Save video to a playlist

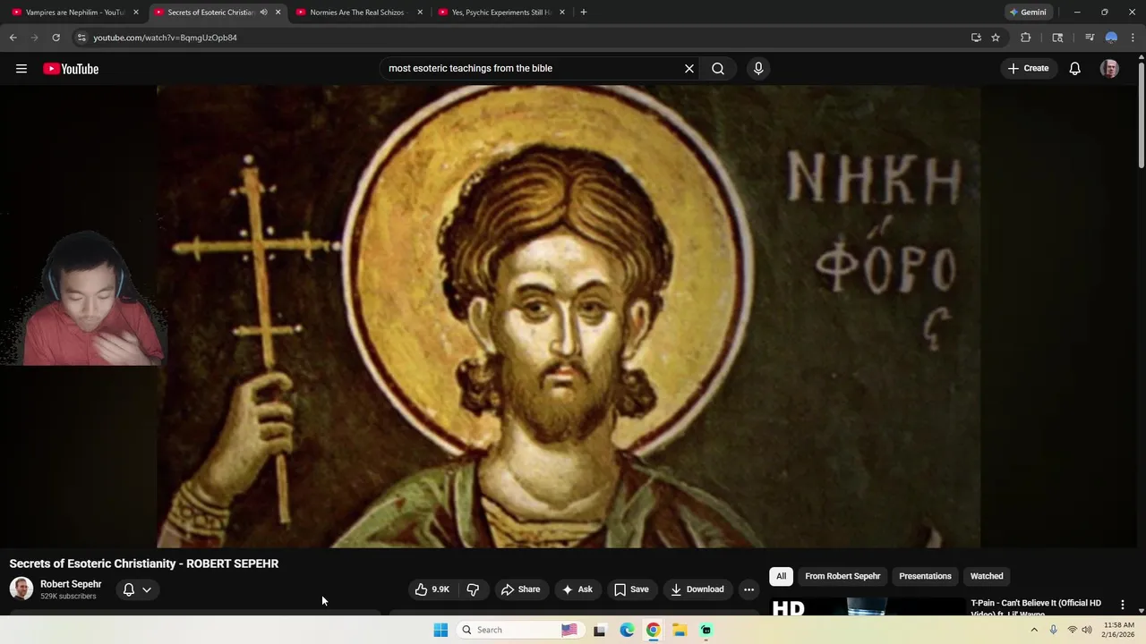tap(631, 589)
